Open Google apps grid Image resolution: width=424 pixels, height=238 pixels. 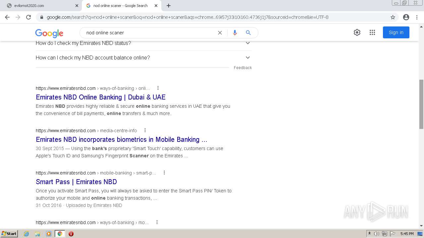coord(372,32)
